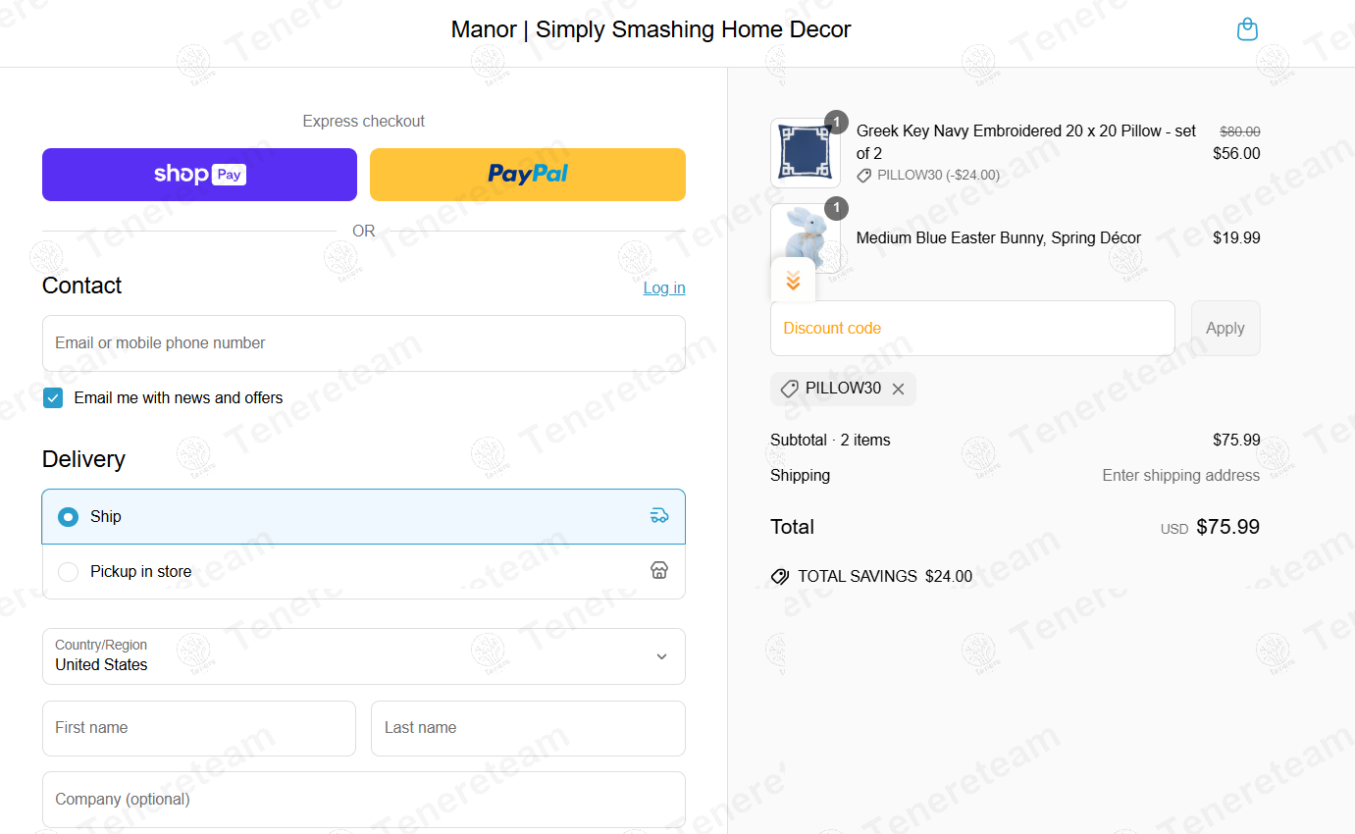1355x834 pixels.
Task: Open the Blue Easter Bunny thumbnail
Action: 806,237
